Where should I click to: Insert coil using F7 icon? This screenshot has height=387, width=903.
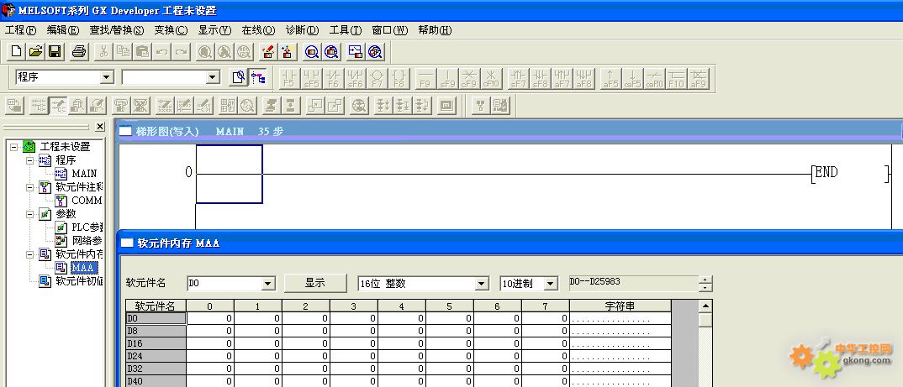[x=378, y=78]
